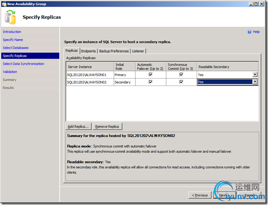Viewport: 268px width, 205px height.
Task: Click the Summary step in sidebar
Action: (9, 80)
